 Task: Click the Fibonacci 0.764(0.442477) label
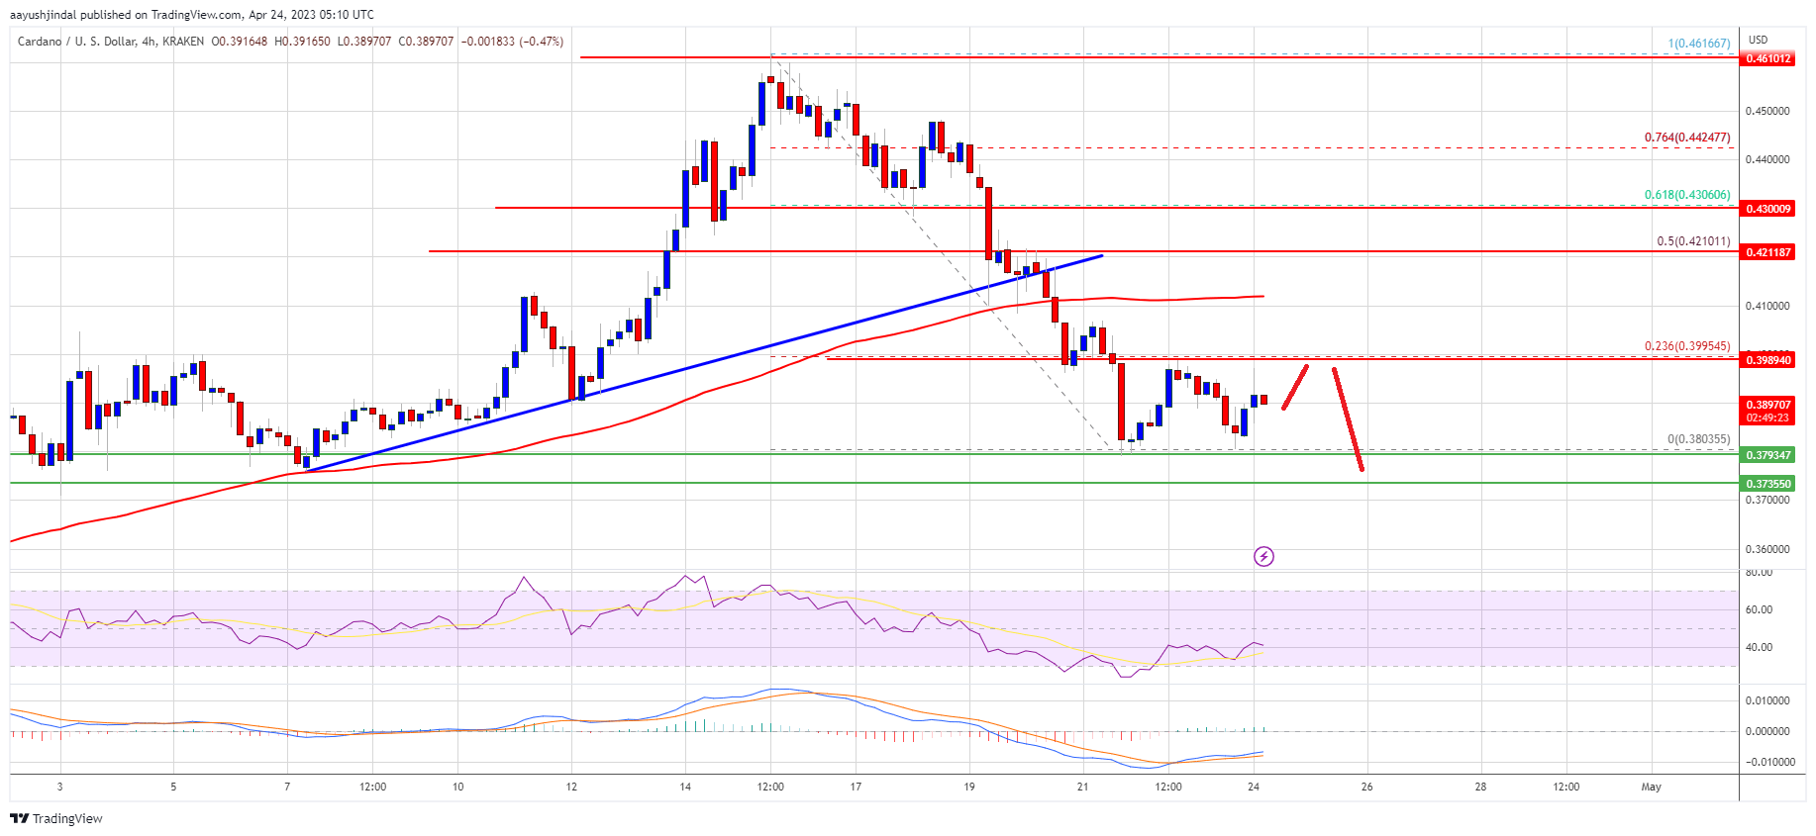1687,138
